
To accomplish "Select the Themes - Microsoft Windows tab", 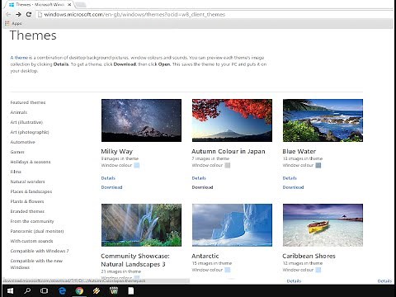I will click(x=40, y=5).
